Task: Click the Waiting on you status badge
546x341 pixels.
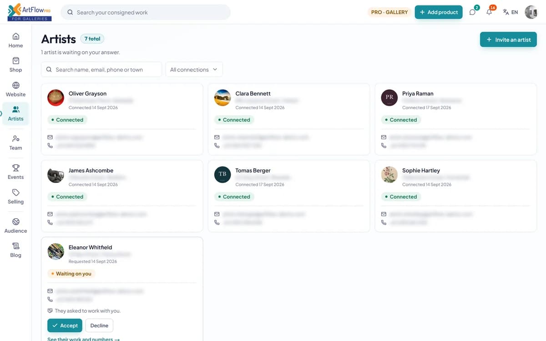Action: click(x=71, y=274)
